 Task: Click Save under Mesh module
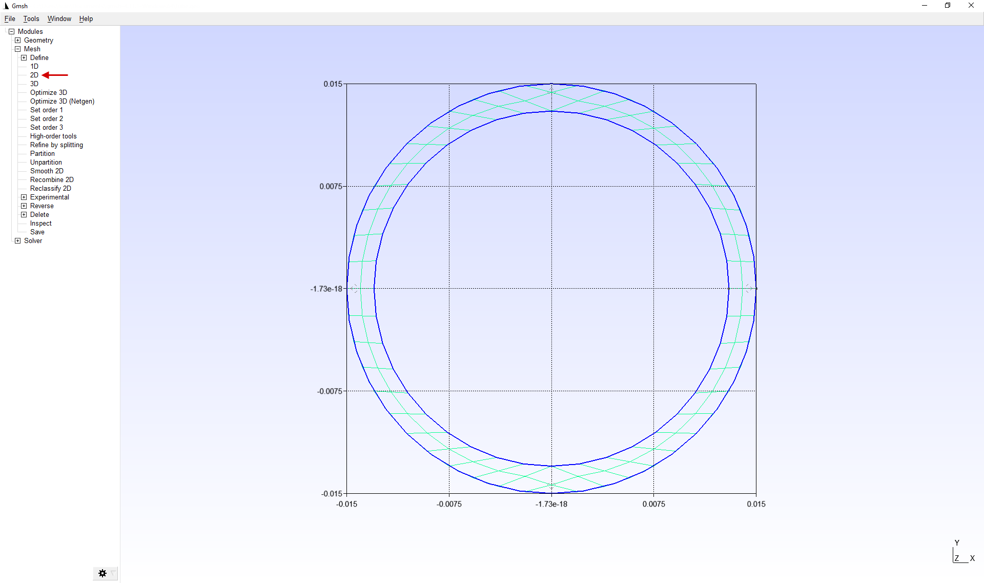point(37,232)
